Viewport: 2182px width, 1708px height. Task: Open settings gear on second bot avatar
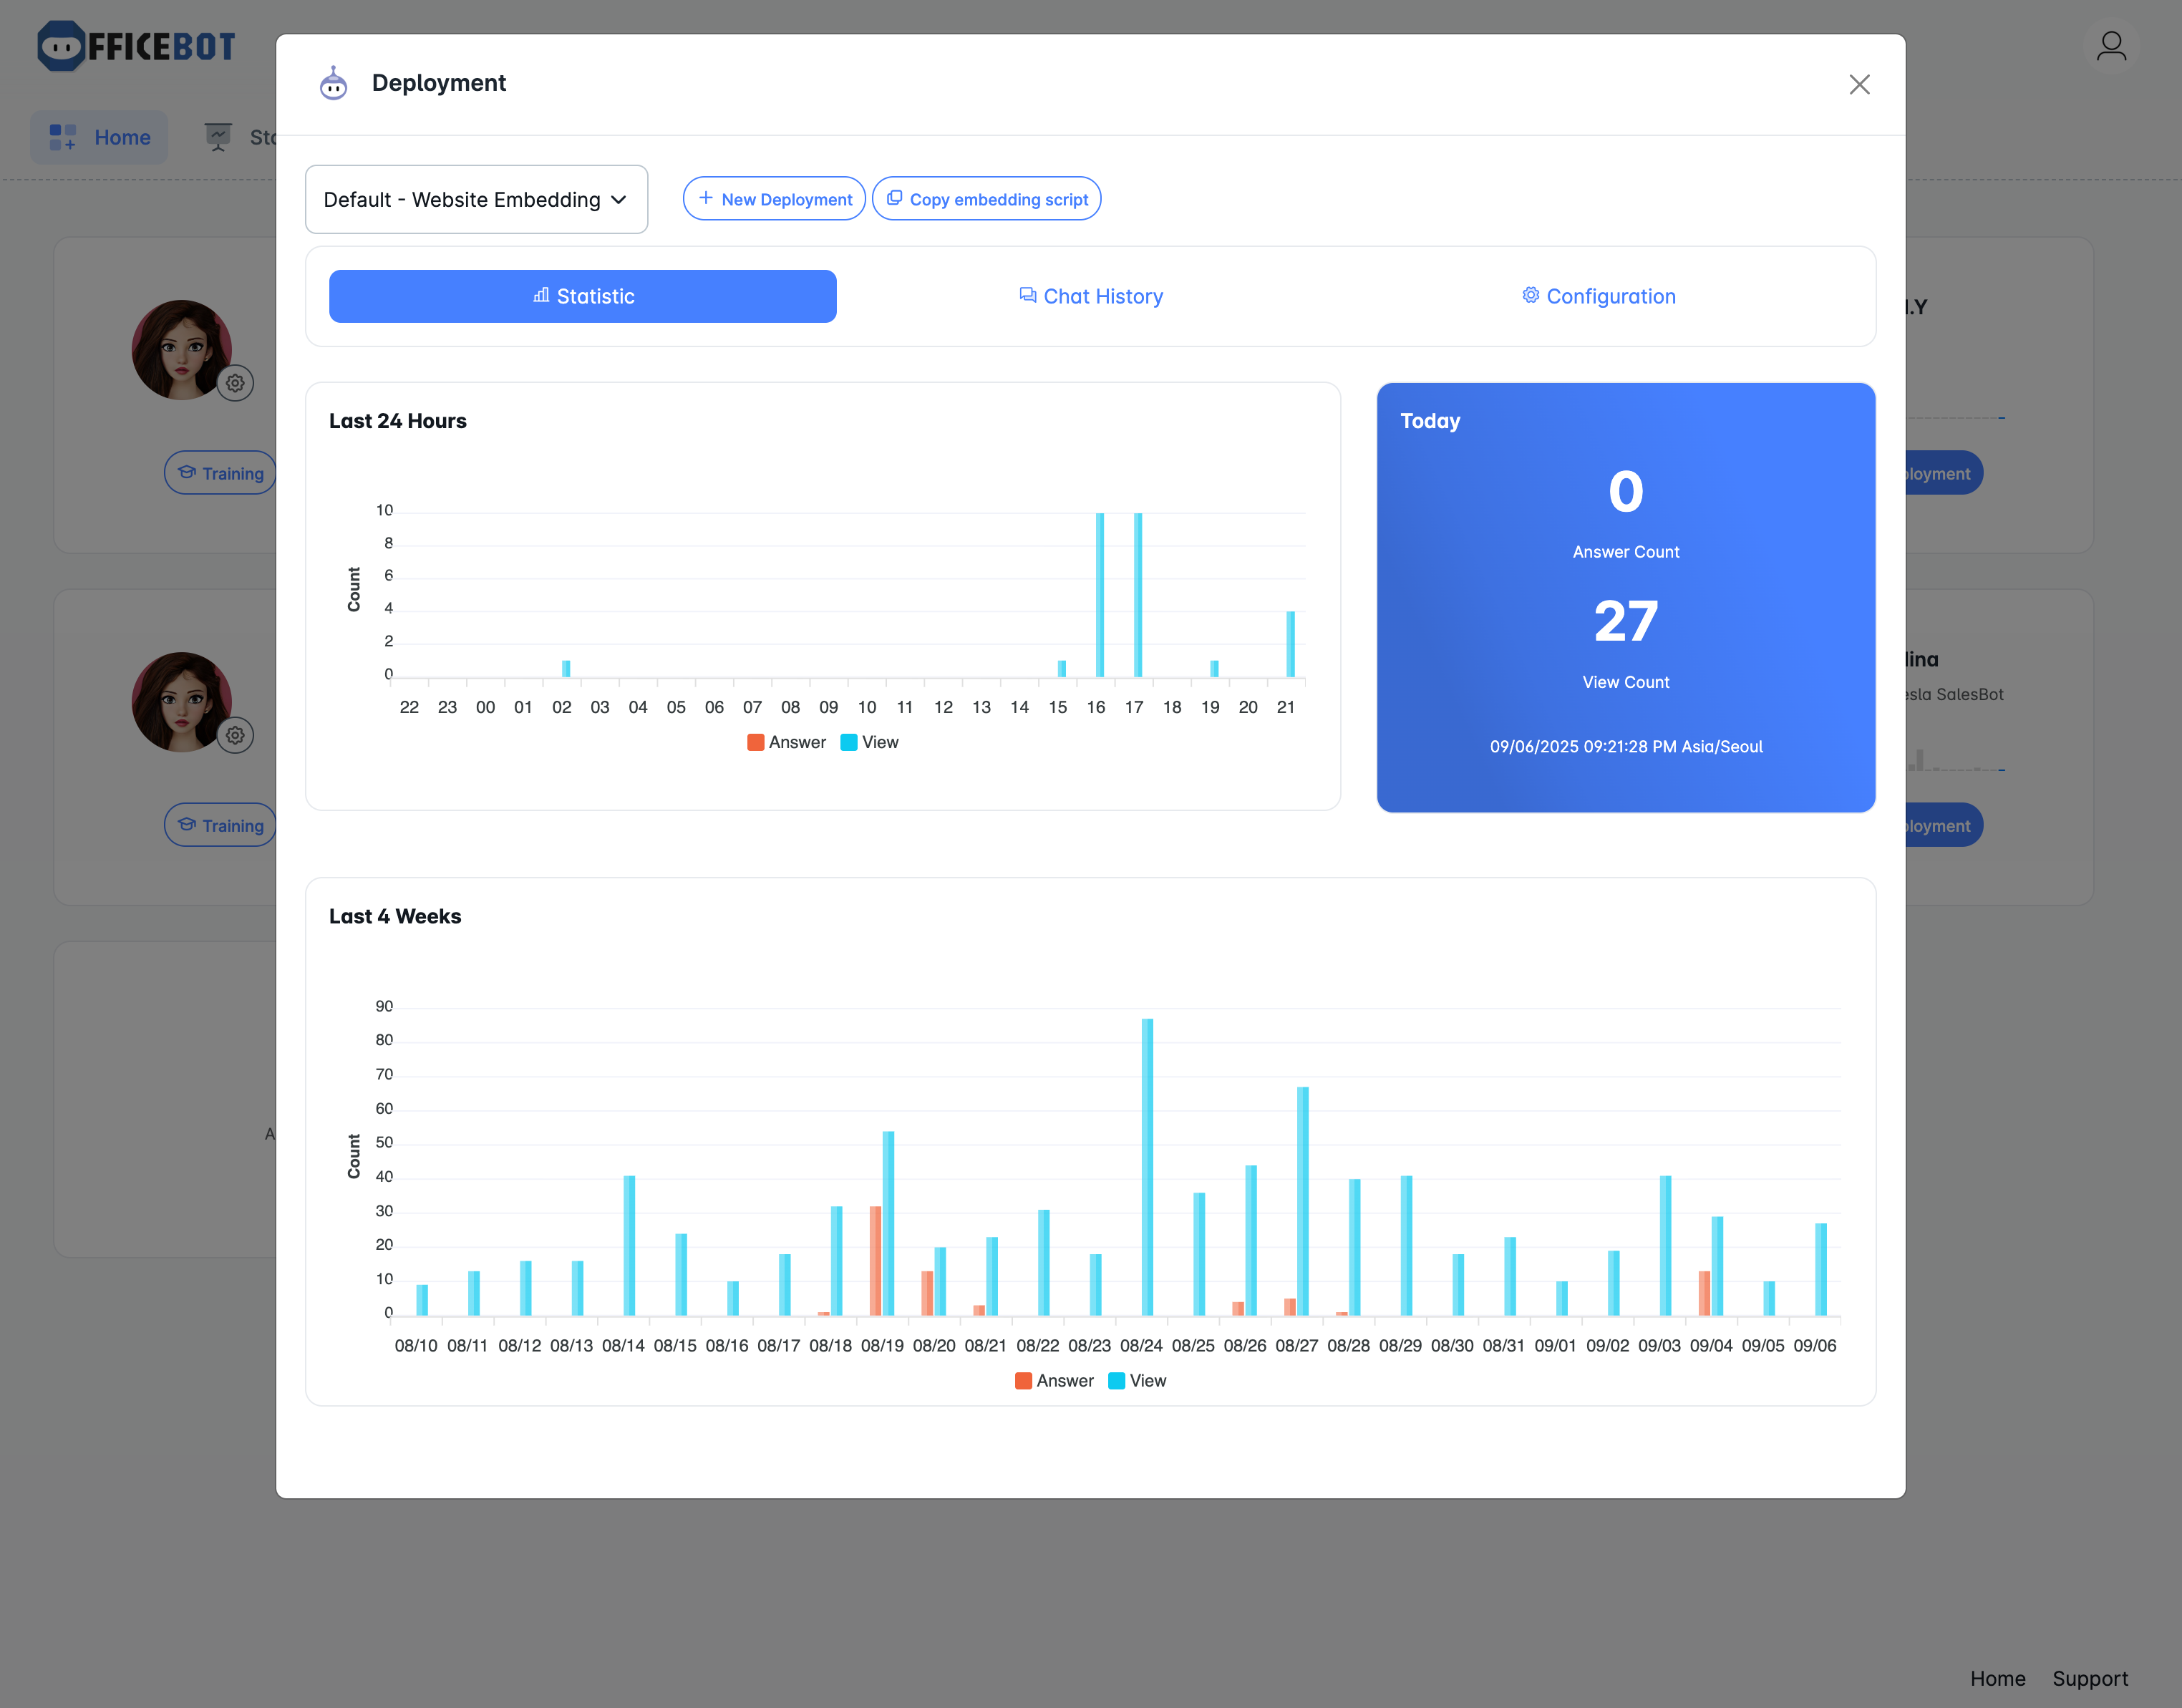pos(235,735)
